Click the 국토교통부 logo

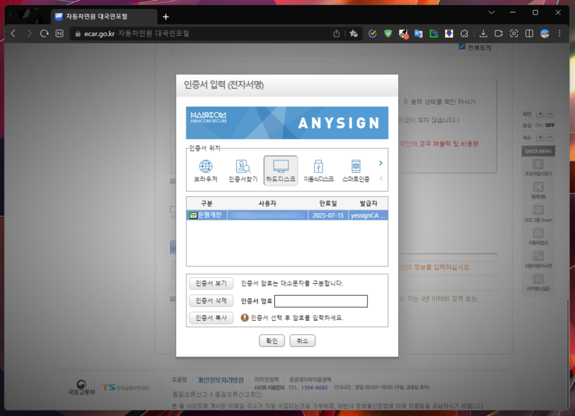click(x=82, y=387)
